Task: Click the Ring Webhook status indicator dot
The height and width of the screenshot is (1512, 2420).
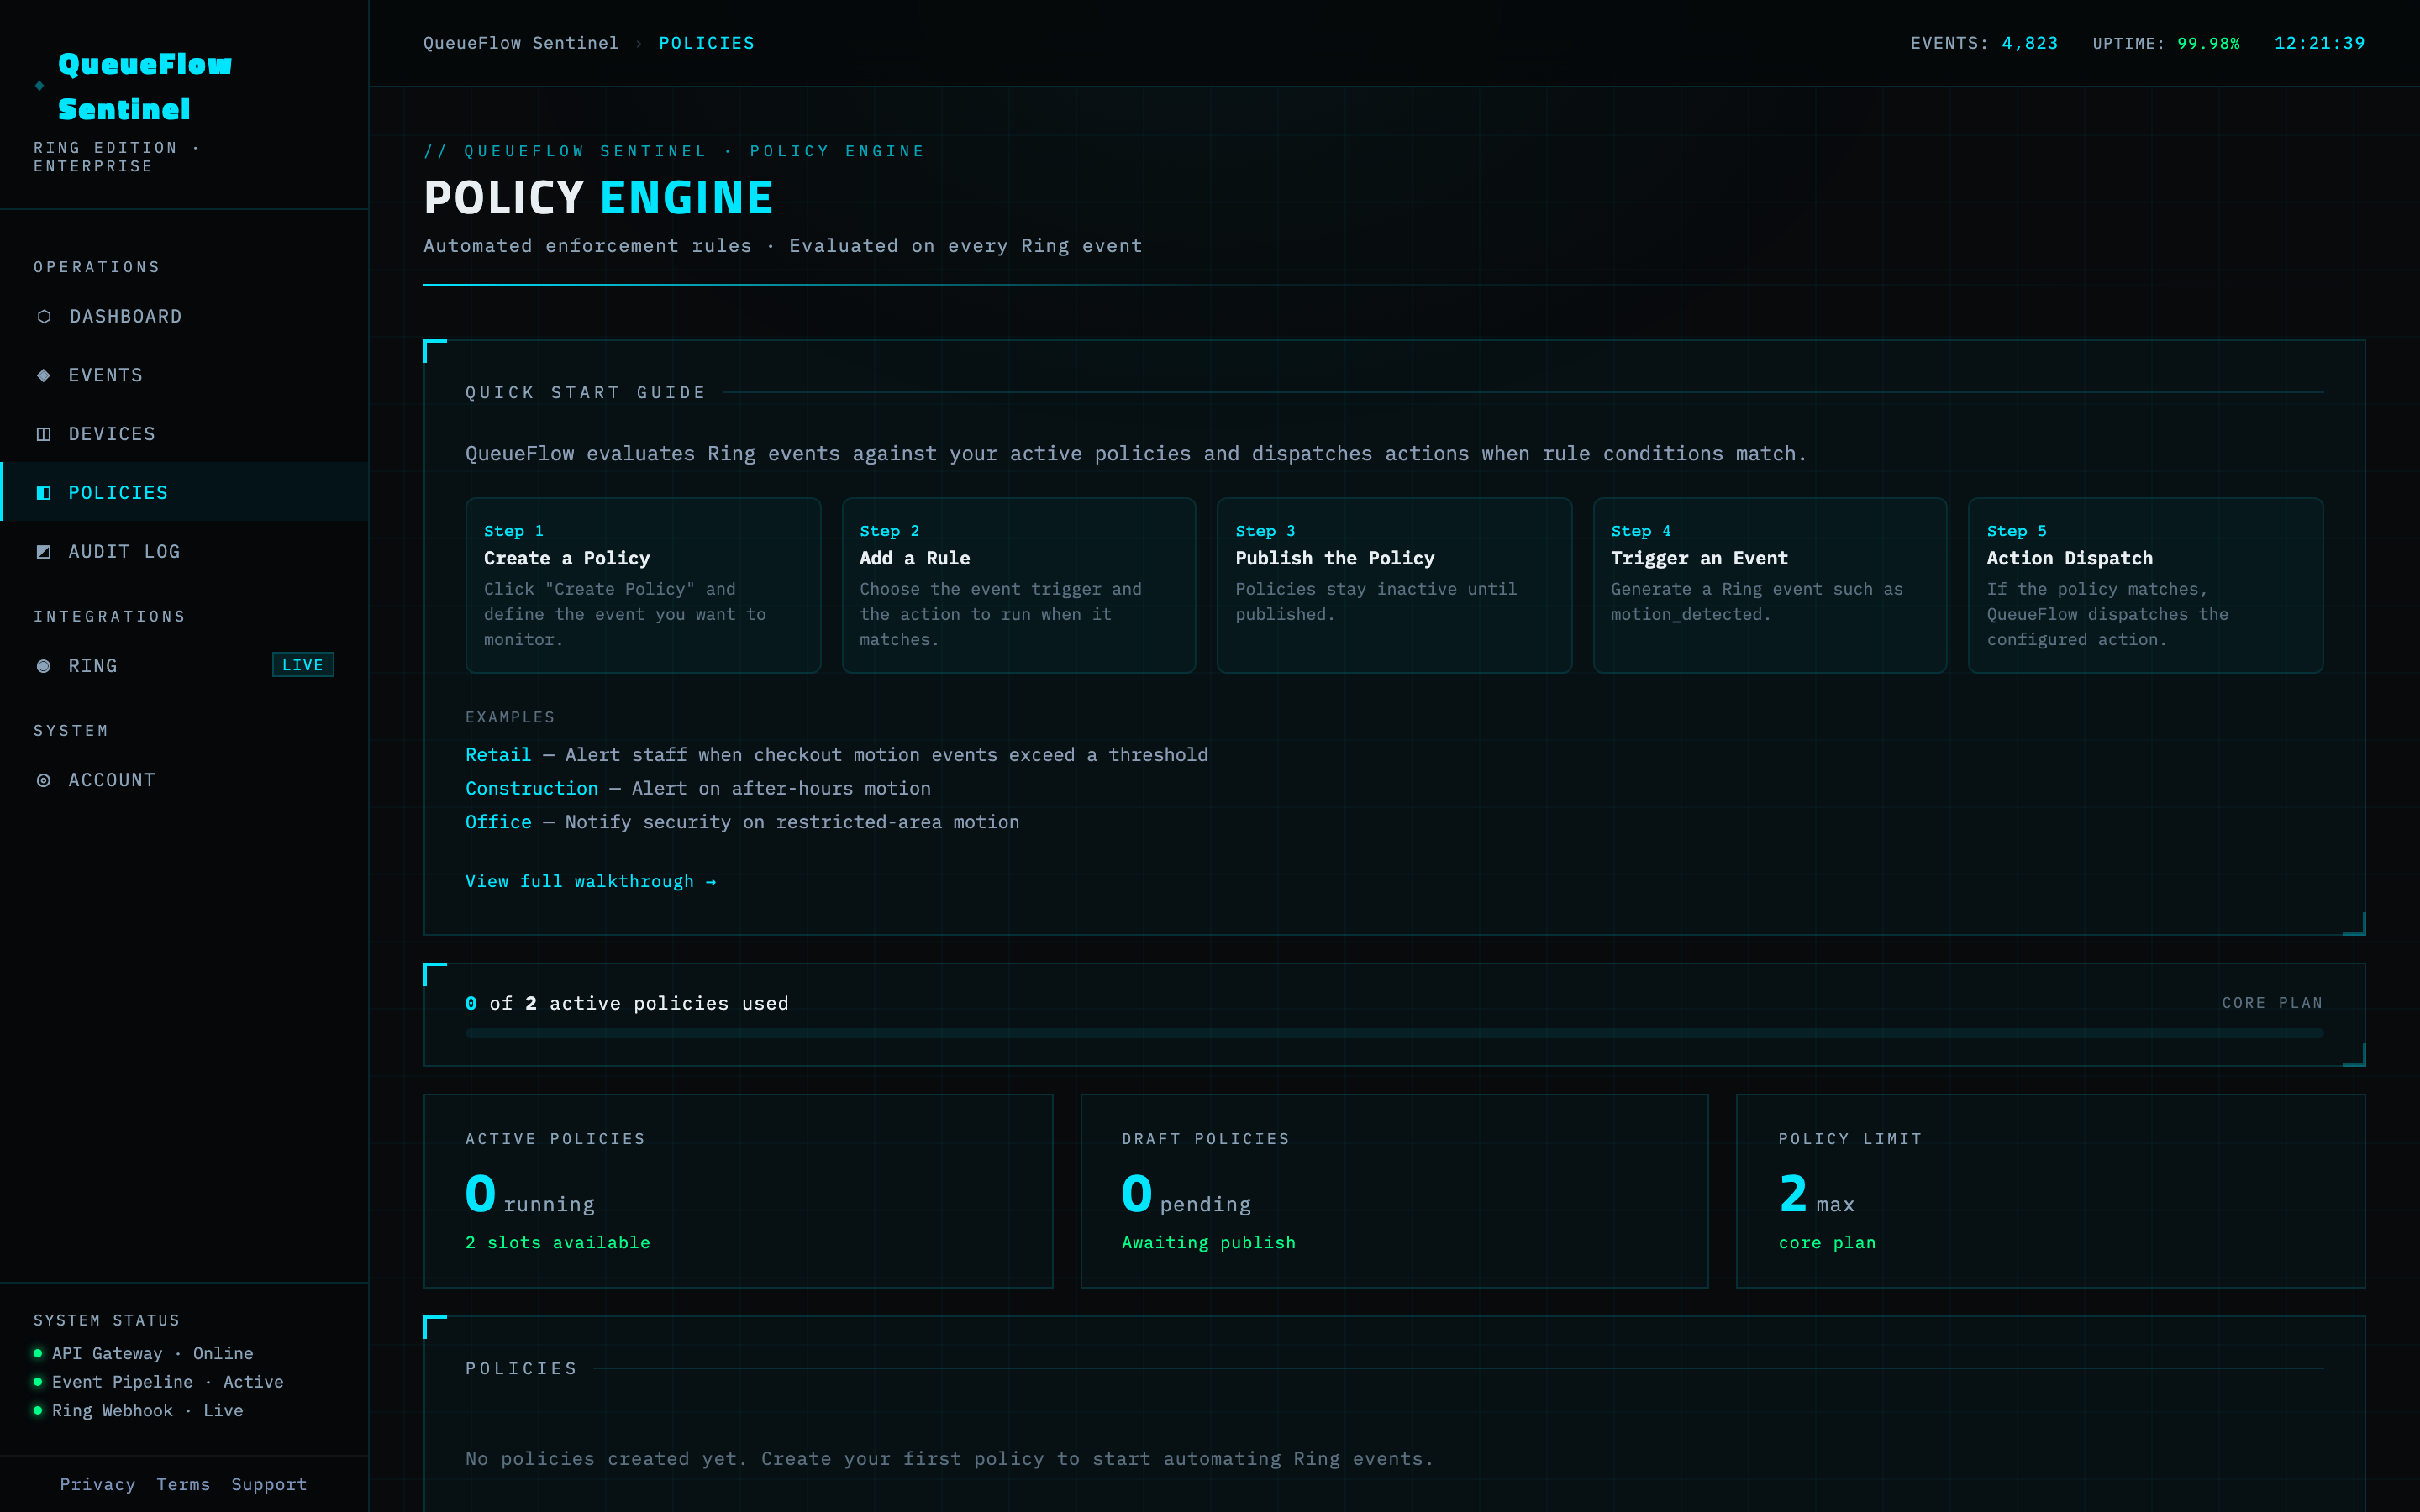Action: tap(37, 1410)
